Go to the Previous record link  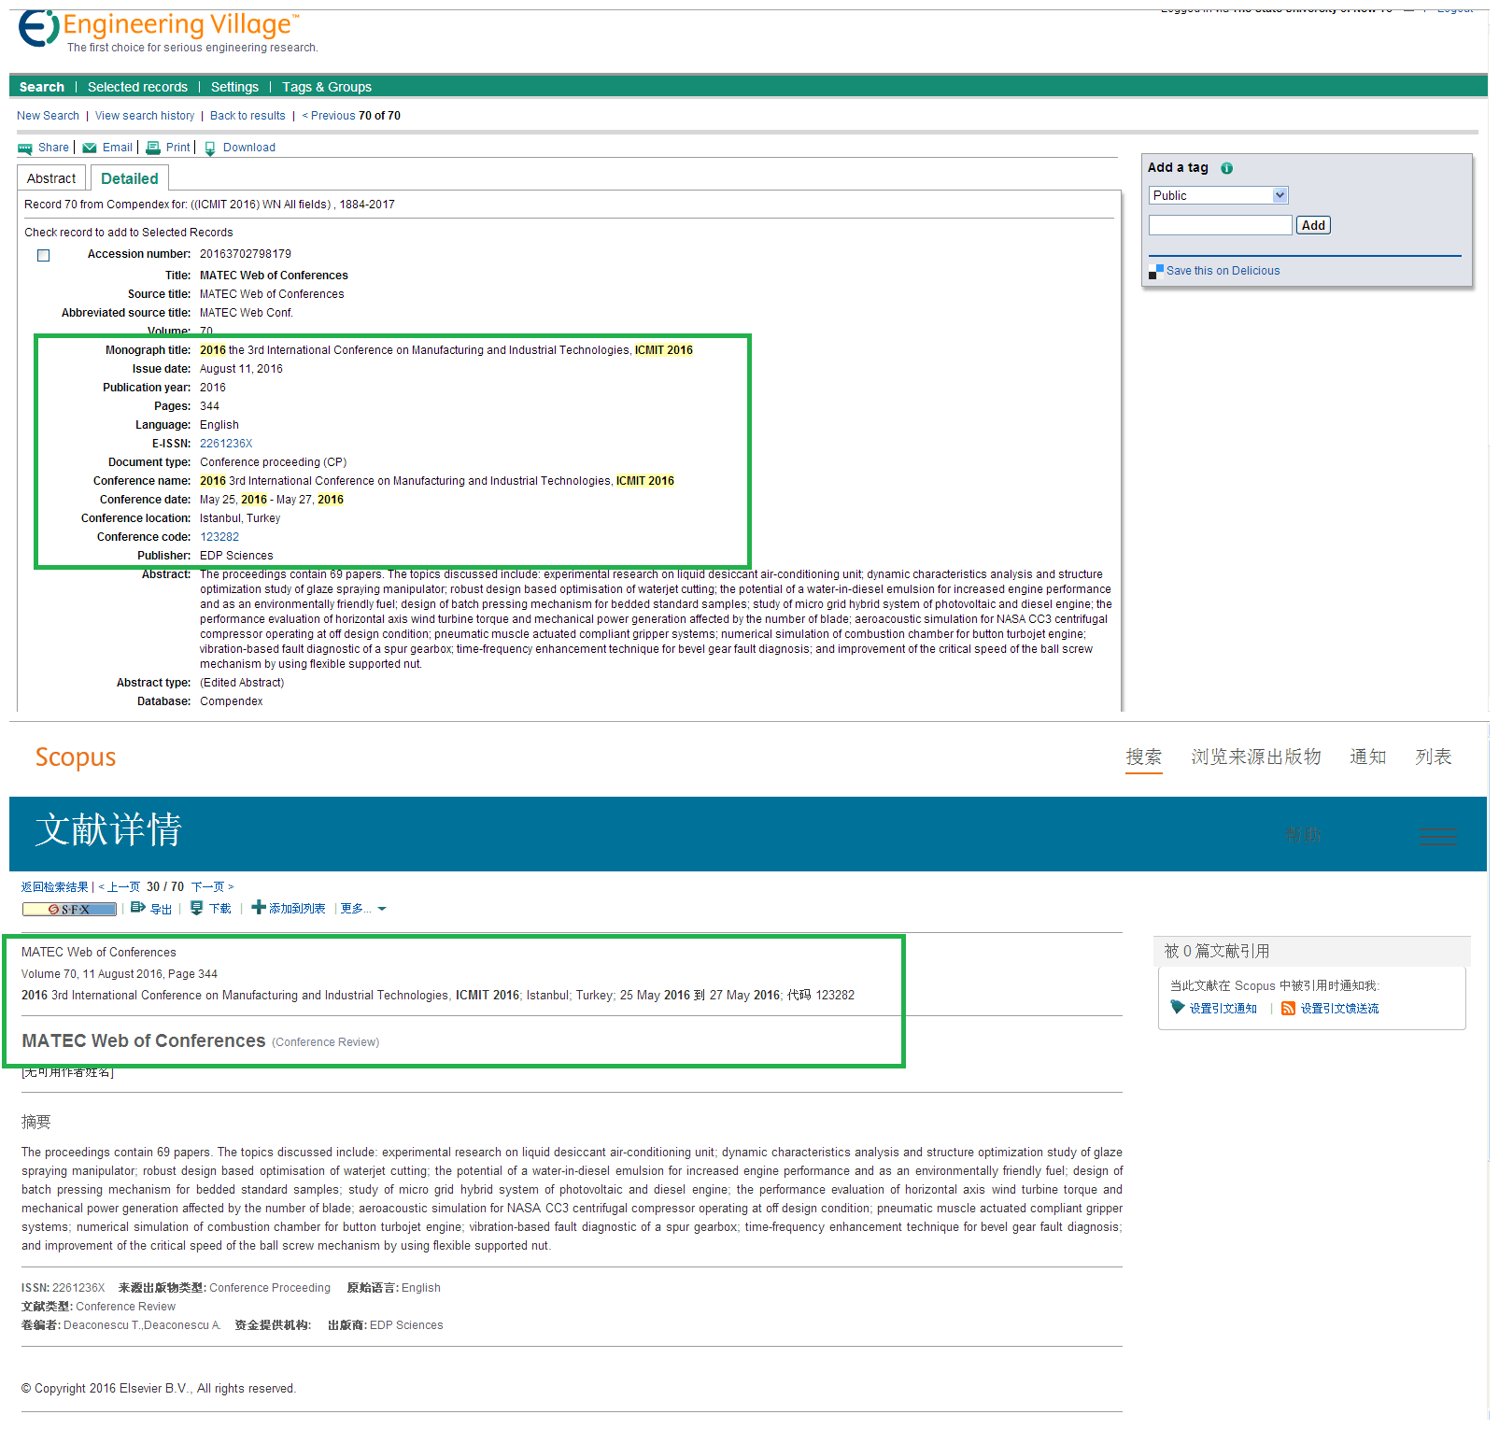pos(329,116)
